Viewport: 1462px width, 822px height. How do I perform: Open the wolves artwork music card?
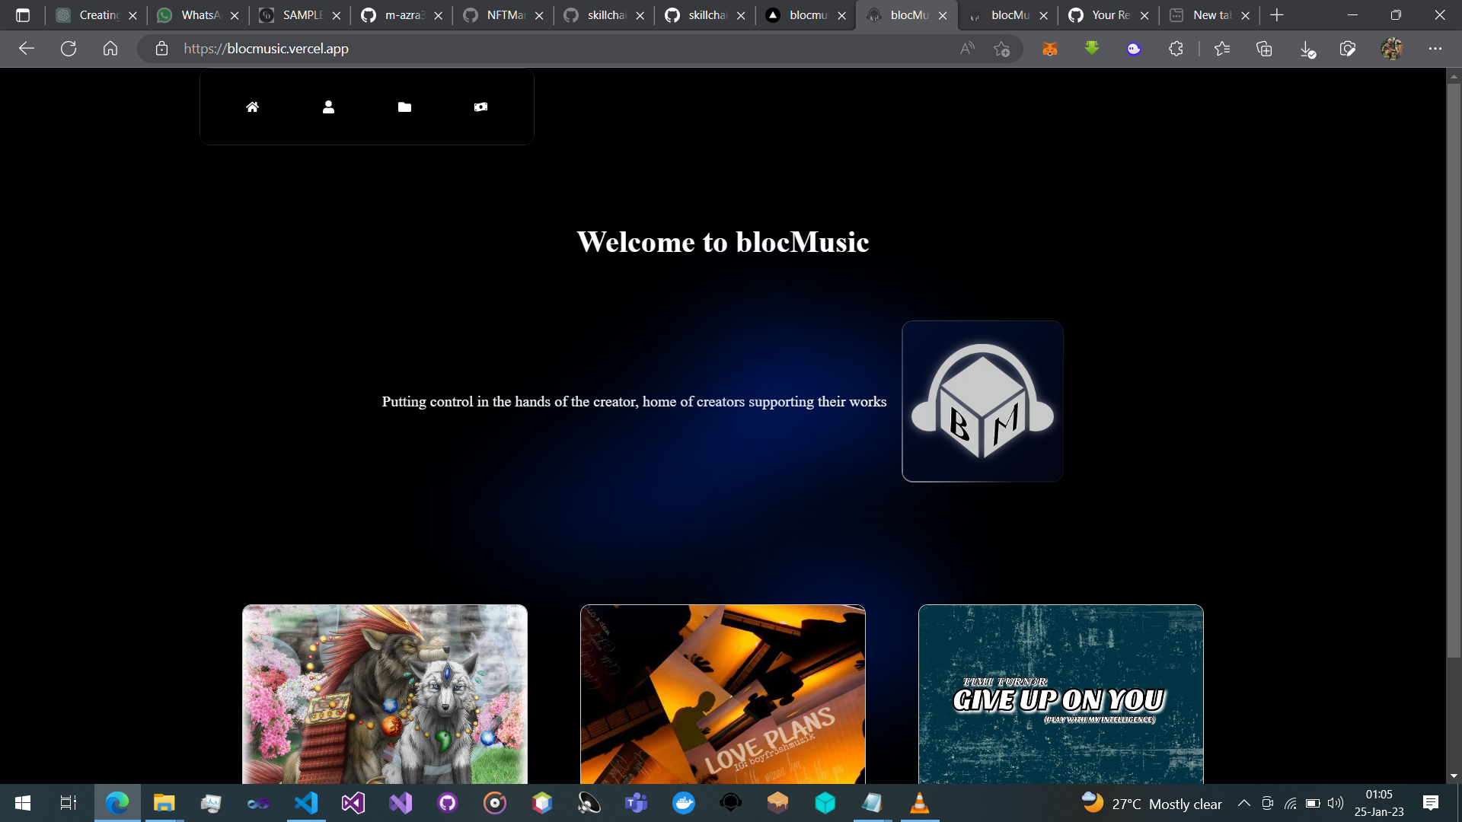coord(385,694)
